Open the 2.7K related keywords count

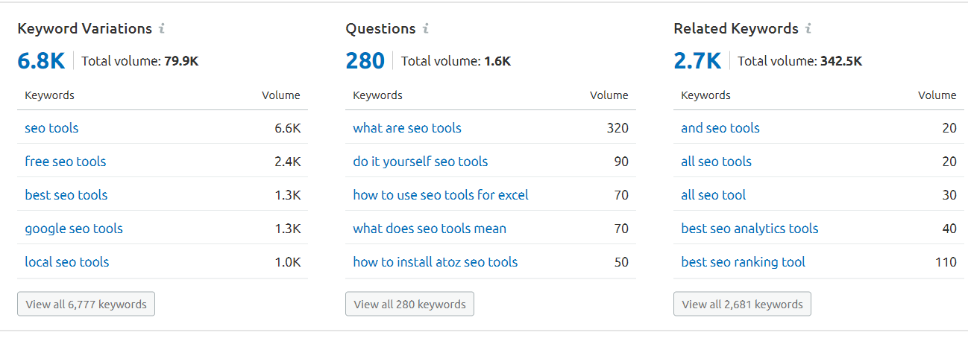tap(697, 60)
